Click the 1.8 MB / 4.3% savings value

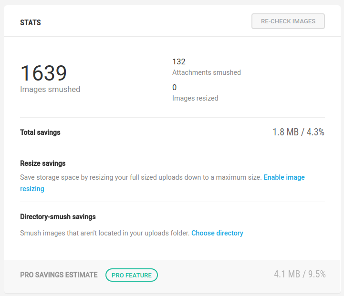pos(298,133)
